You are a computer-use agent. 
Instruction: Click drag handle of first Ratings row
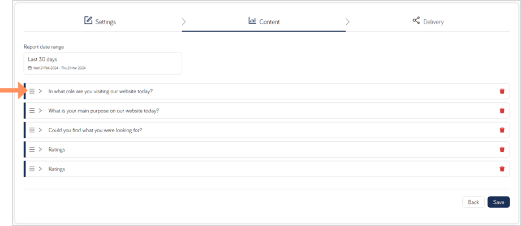pos(32,149)
